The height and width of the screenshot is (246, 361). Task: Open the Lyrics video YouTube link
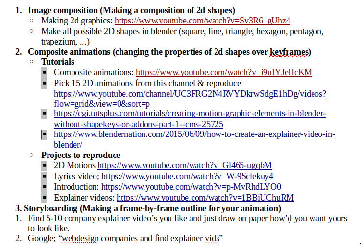(187, 176)
